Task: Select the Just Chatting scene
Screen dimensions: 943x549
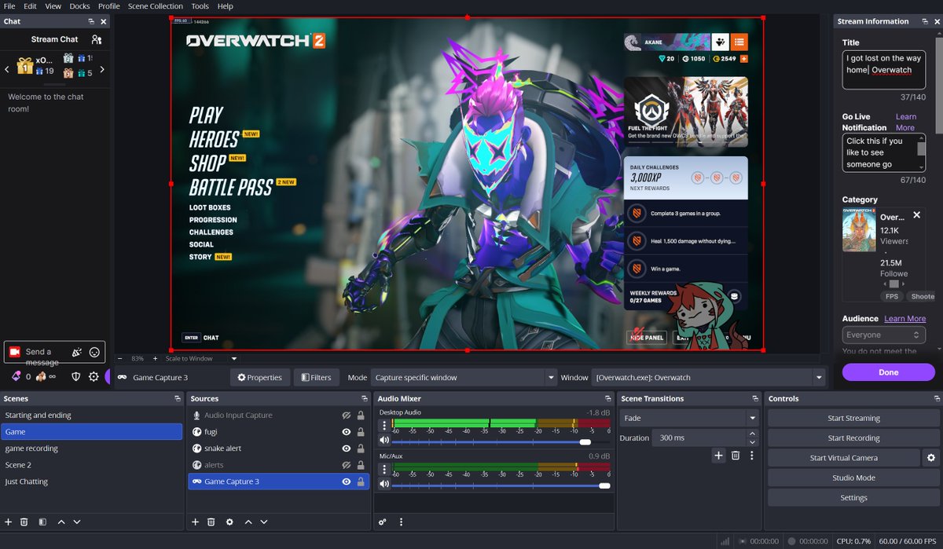Action: [x=91, y=481]
